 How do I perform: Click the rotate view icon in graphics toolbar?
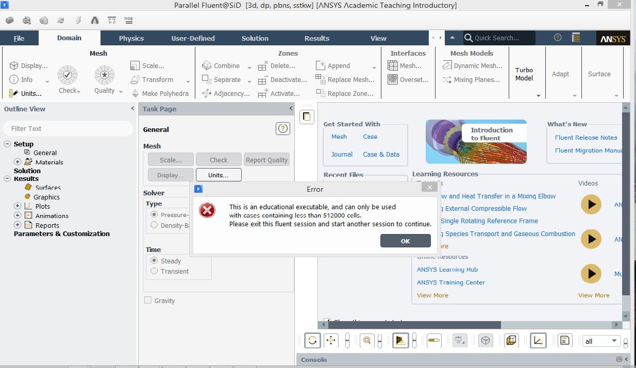(x=312, y=341)
